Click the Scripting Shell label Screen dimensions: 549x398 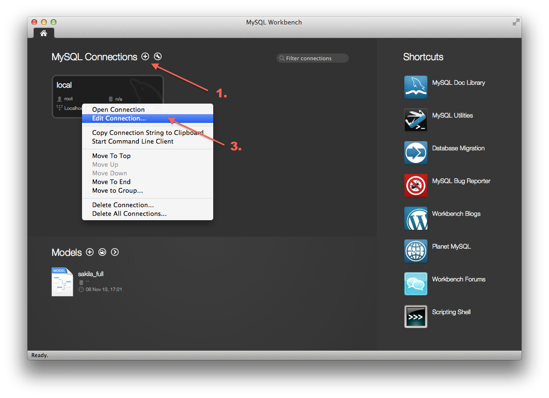click(452, 312)
